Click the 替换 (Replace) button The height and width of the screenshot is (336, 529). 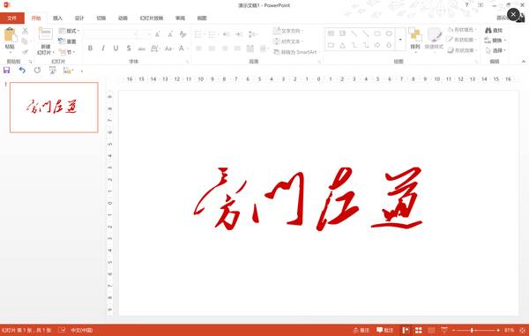coord(495,41)
